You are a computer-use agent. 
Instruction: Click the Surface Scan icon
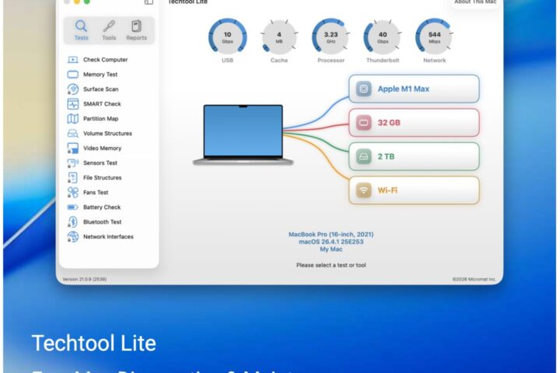(x=73, y=89)
